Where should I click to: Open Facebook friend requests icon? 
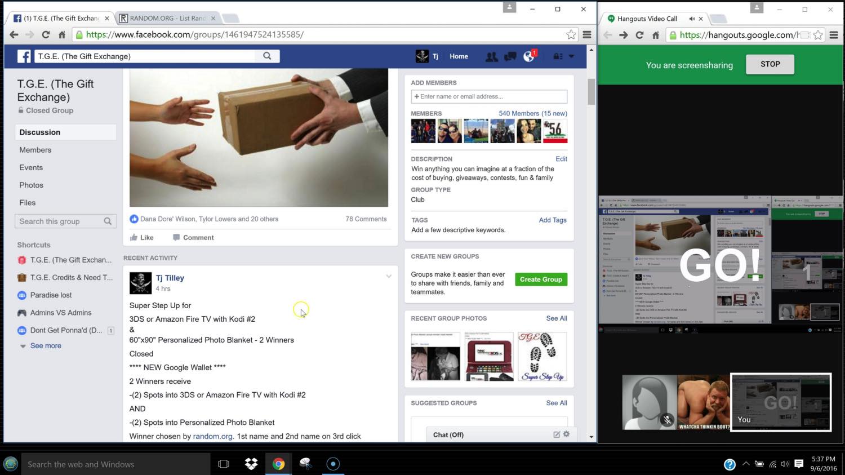[492, 56]
